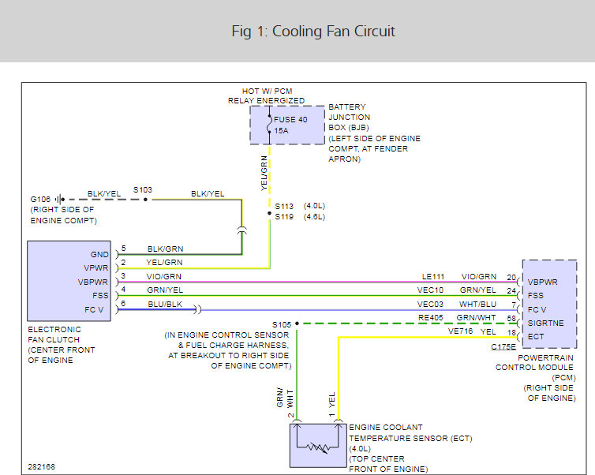Click the ENGINE COOLANT TEMPERATURE SENSOR caption

tap(410, 448)
